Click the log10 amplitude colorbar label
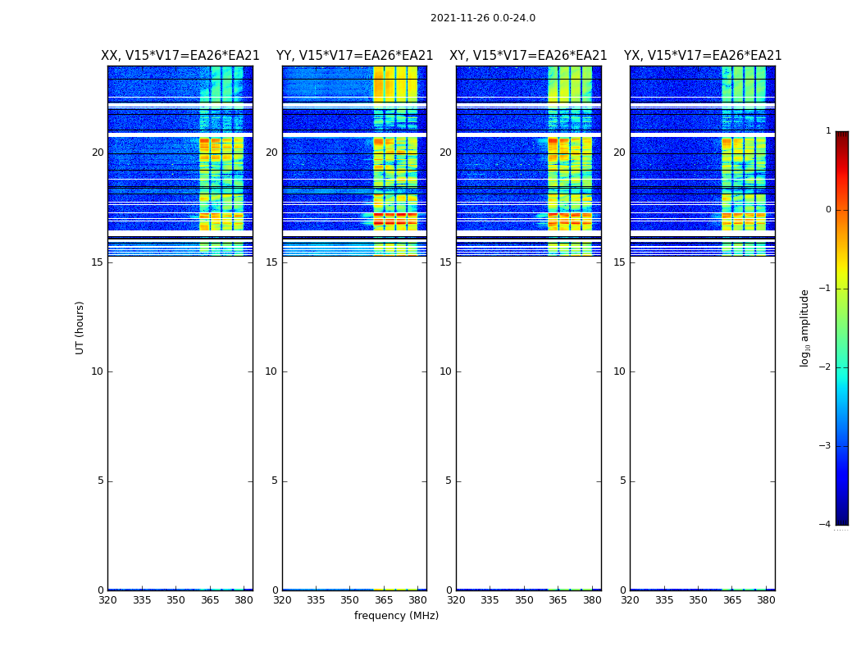Screen dimensions: 861x656 (804, 327)
